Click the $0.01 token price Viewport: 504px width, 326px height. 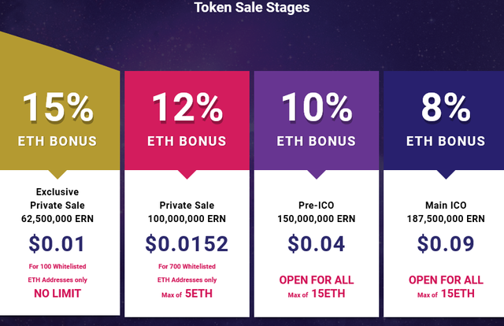point(57,244)
